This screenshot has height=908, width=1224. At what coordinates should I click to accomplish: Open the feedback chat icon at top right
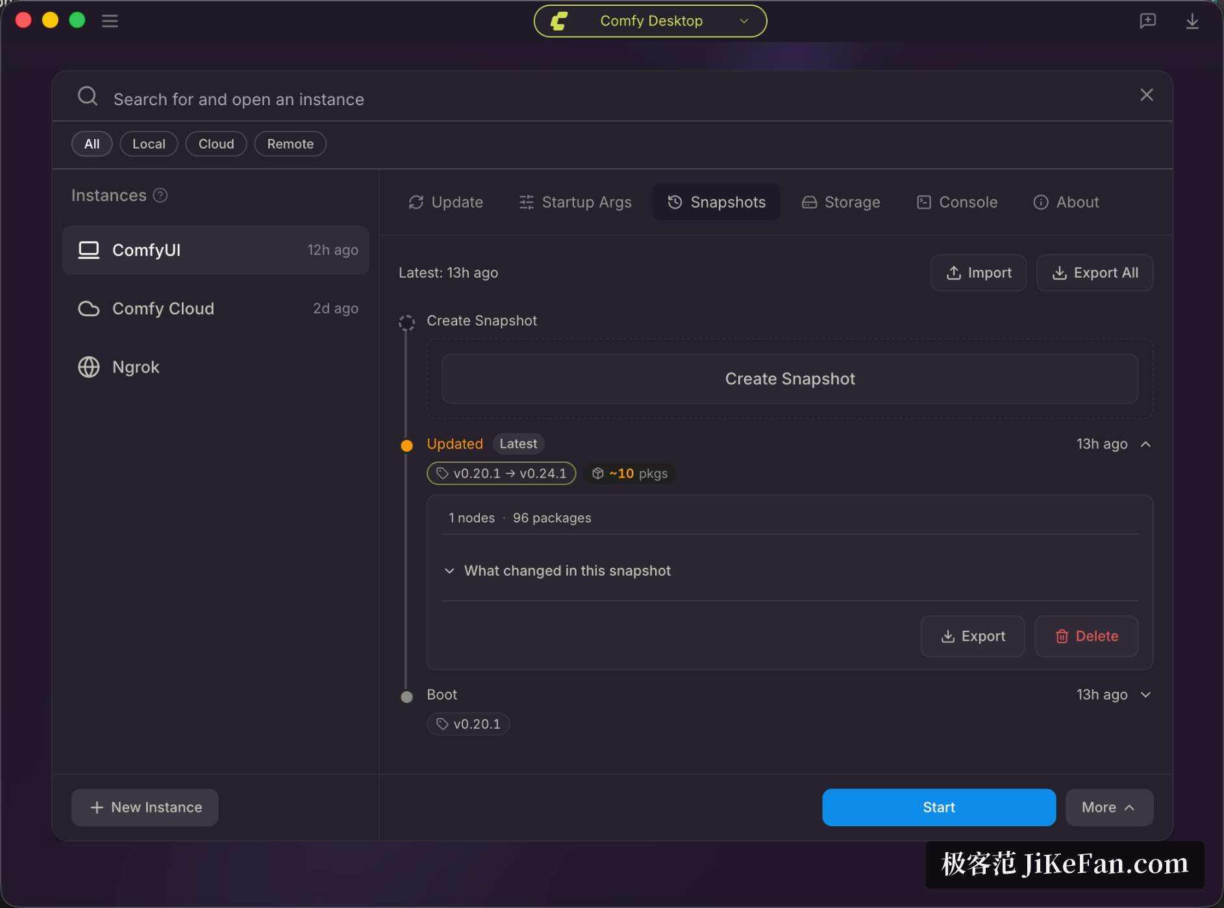1147,21
